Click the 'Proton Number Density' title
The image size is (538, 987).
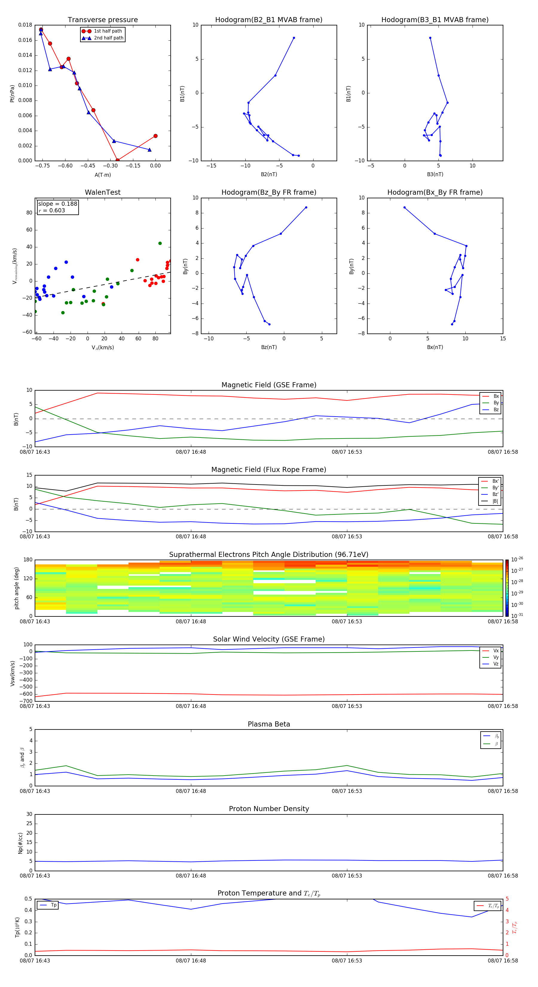tap(269, 809)
